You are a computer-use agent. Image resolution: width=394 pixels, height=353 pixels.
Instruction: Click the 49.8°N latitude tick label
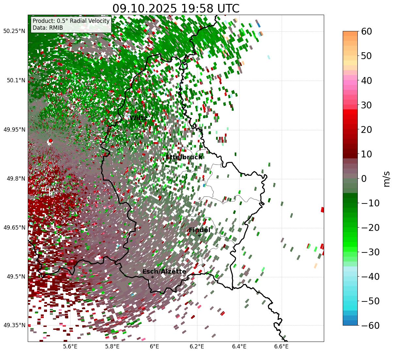point(16,179)
